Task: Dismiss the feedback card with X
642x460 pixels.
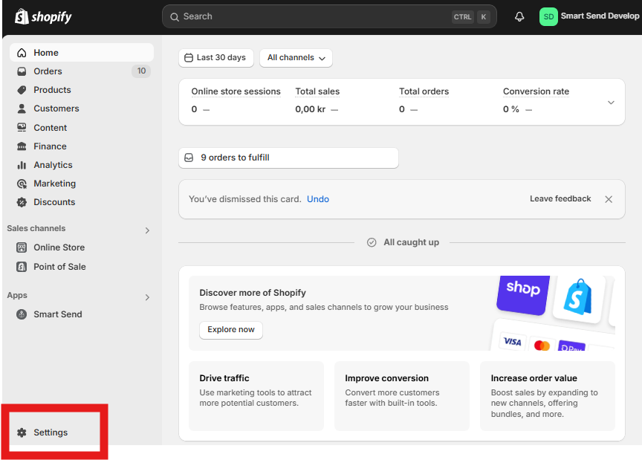Action: pyautogui.click(x=609, y=199)
